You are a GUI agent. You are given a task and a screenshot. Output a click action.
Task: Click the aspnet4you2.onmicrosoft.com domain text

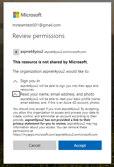[65, 52]
